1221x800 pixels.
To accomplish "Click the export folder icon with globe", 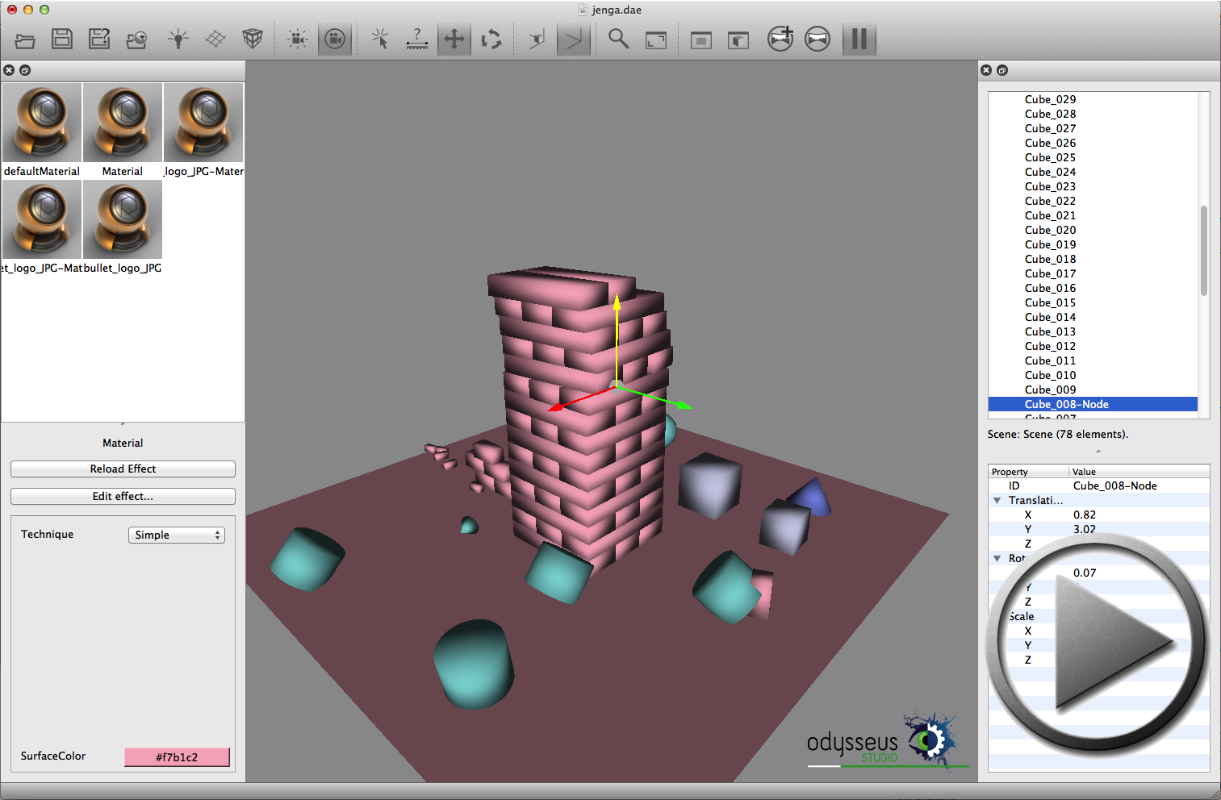I will click(x=137, y=40).
